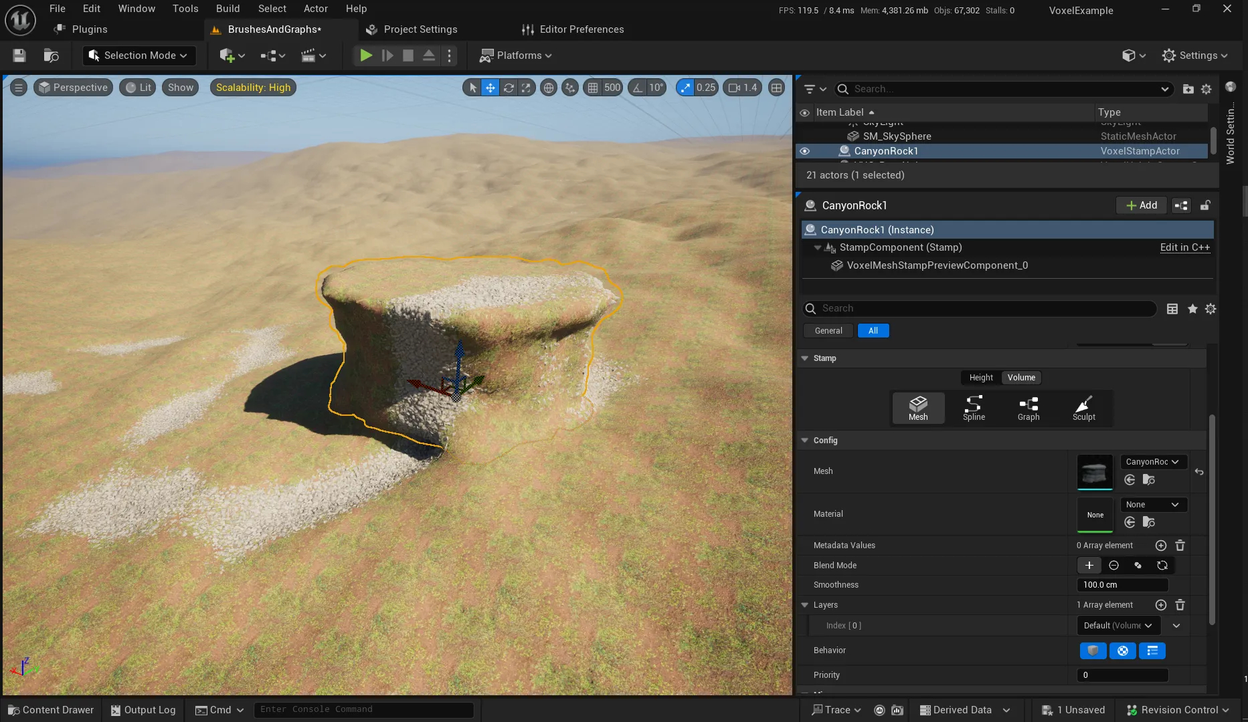Enable the Volume stamp mode

tap(1021, 377)
